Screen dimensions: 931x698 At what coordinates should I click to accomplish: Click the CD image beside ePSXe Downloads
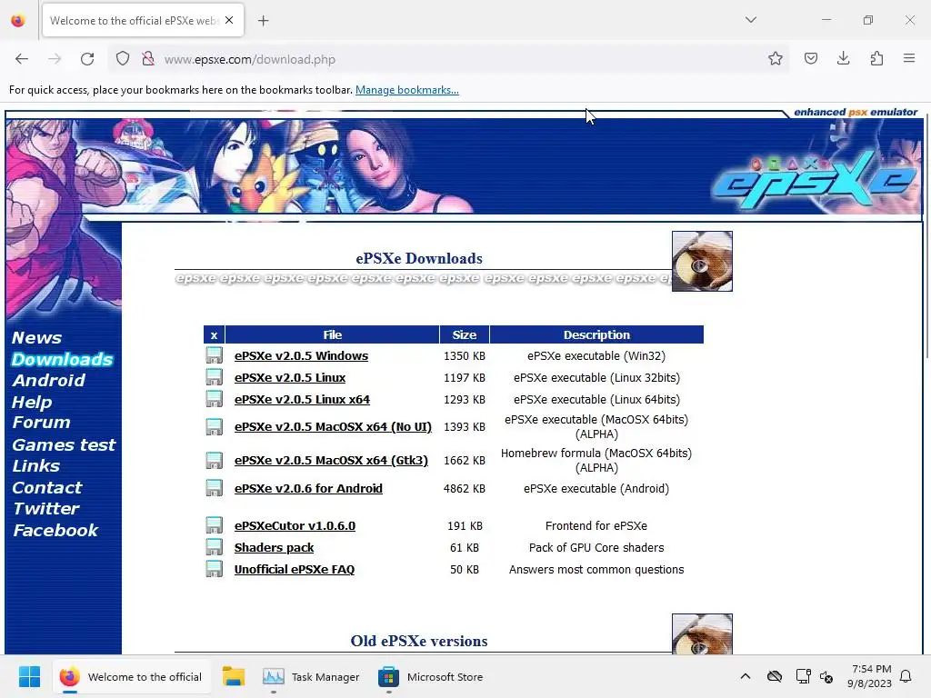coord(702,261)
